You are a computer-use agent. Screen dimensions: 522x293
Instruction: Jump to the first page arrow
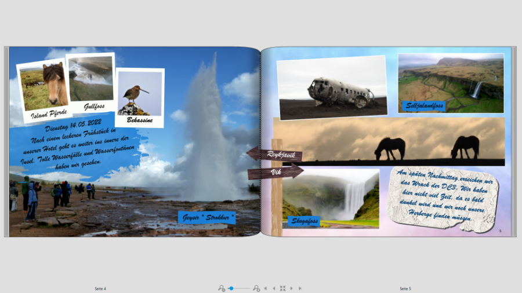tap(265, 288)
